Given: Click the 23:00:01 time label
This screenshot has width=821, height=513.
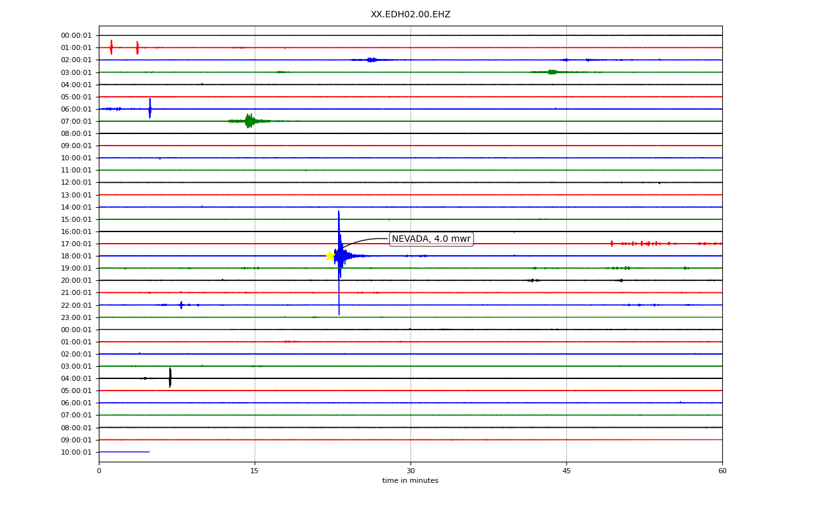Looking at the screenshot, I should [76, 317].
